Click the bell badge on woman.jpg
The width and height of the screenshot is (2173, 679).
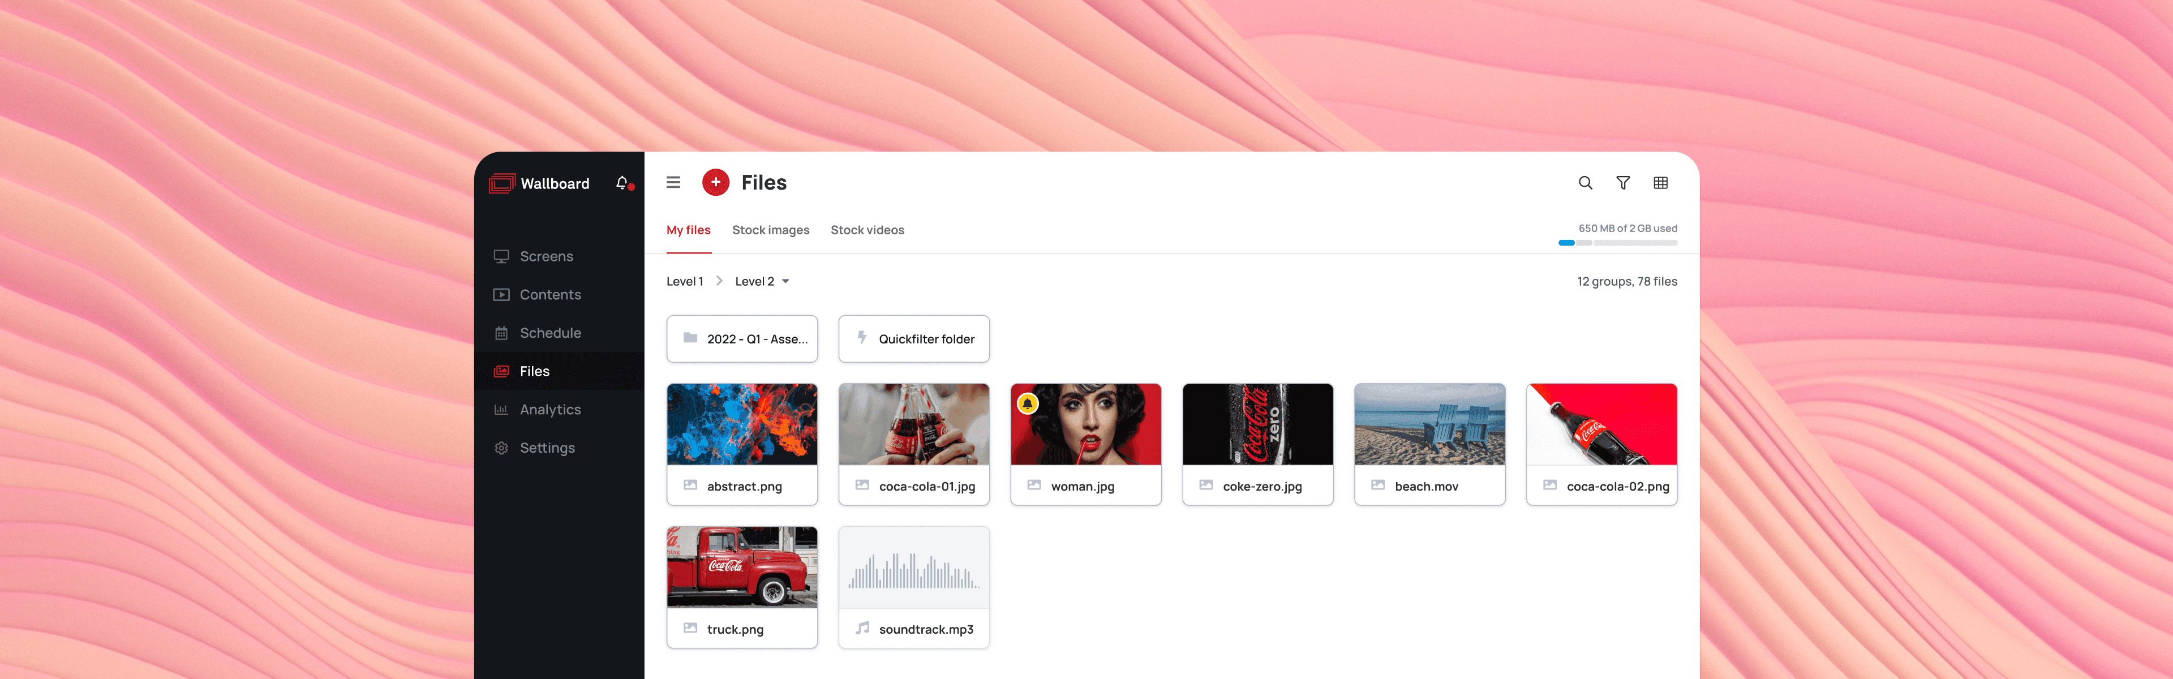[x=1028, y=404]
